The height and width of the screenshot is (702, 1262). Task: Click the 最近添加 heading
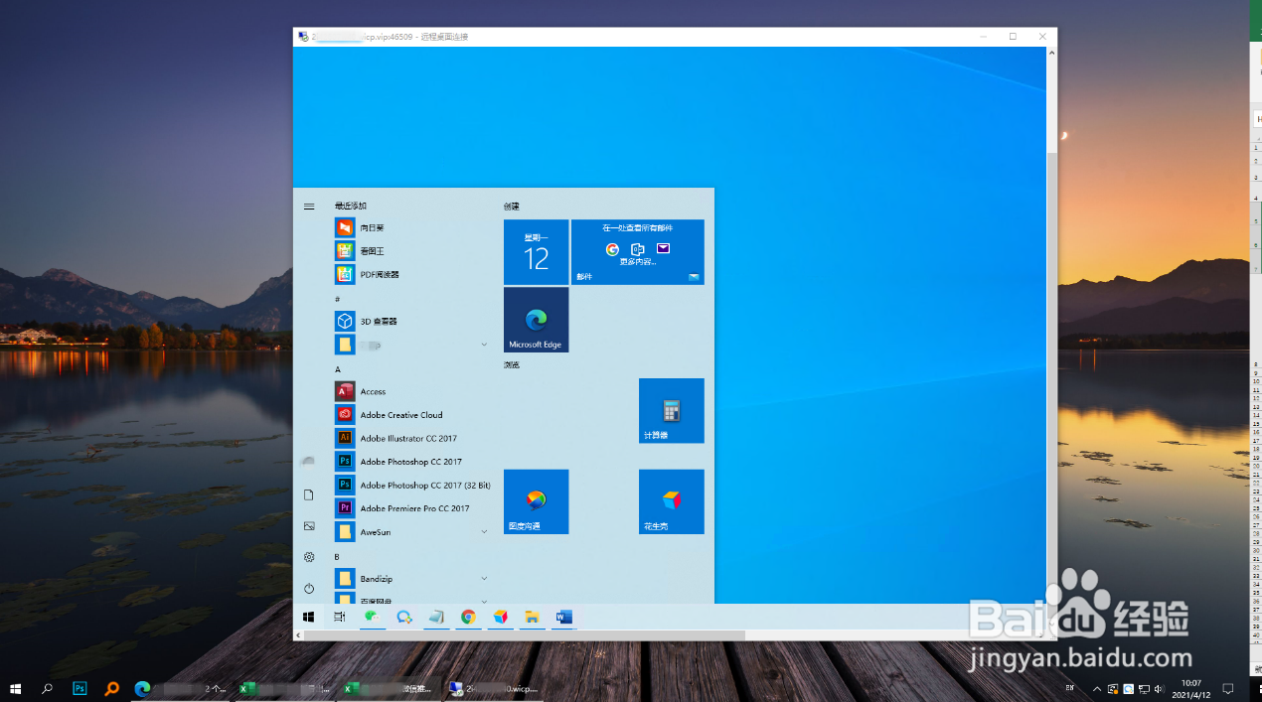click(351, 206)
